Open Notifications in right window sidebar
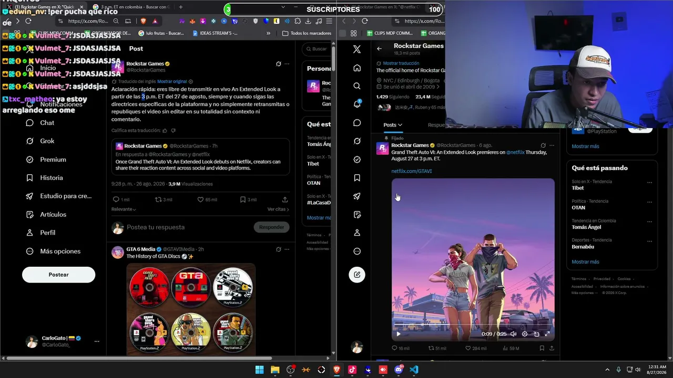The width and height of the screenshot is (673, 378). coord(357,104)
